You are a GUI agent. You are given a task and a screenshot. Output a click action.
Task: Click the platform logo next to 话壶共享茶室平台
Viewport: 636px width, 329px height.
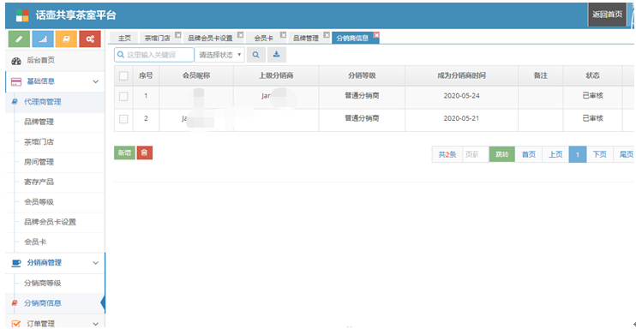(x=22, y=15)
